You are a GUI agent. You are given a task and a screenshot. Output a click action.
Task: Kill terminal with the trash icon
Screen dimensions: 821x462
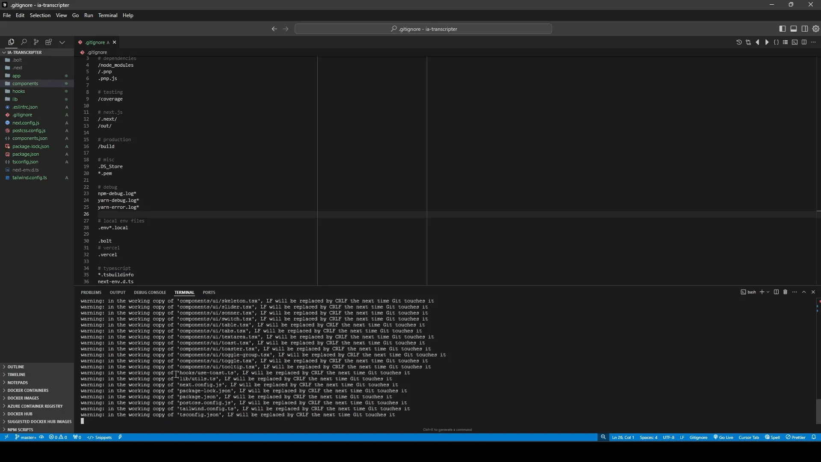click(x=786, y=292)
